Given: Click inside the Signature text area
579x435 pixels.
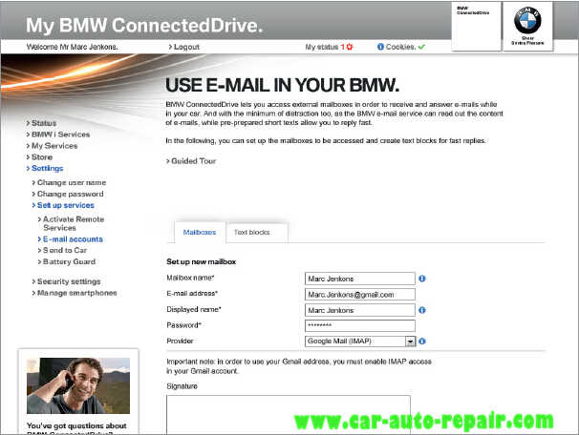Looking at the screenshot, I should click(x=289, y=415).
